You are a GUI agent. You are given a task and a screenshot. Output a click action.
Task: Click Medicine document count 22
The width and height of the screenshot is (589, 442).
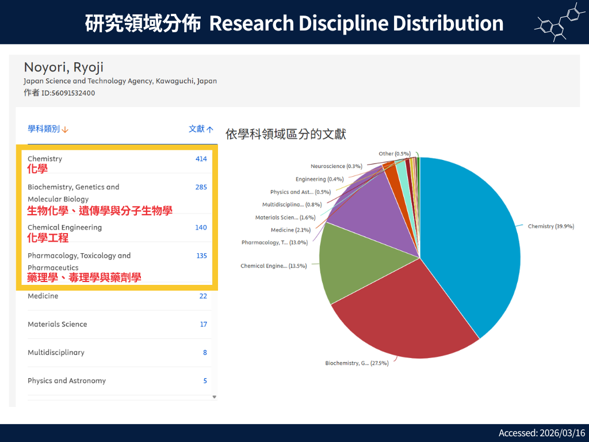tap(202, 296)
